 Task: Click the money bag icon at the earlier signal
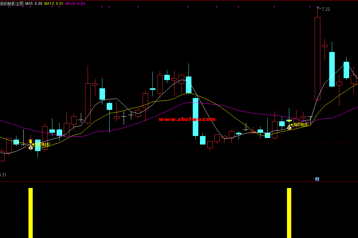tap(31, 147)
